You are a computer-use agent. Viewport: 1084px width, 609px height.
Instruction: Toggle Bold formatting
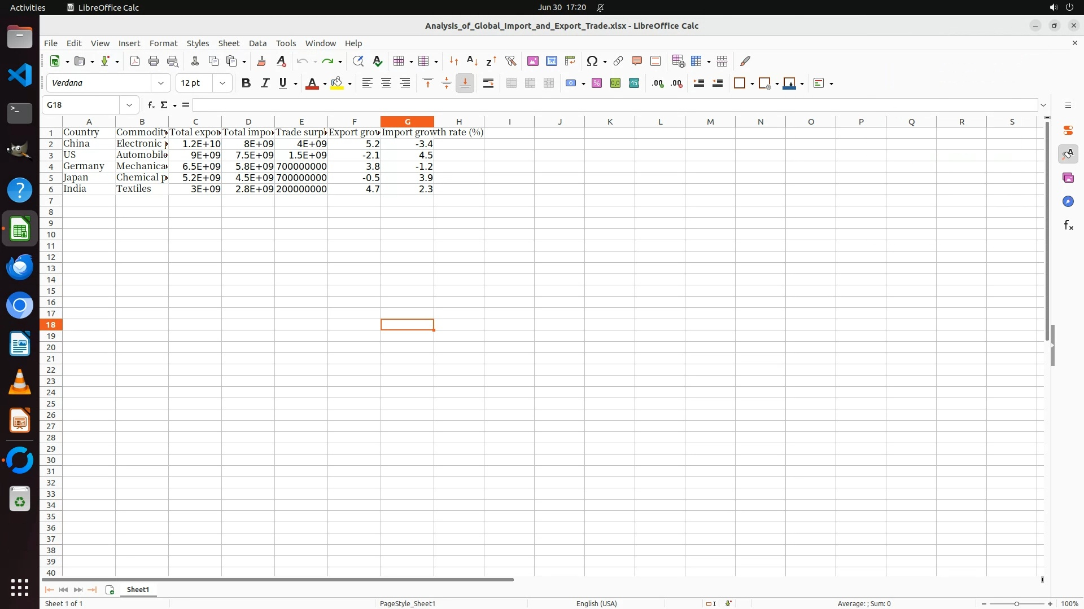coord(246,83)
